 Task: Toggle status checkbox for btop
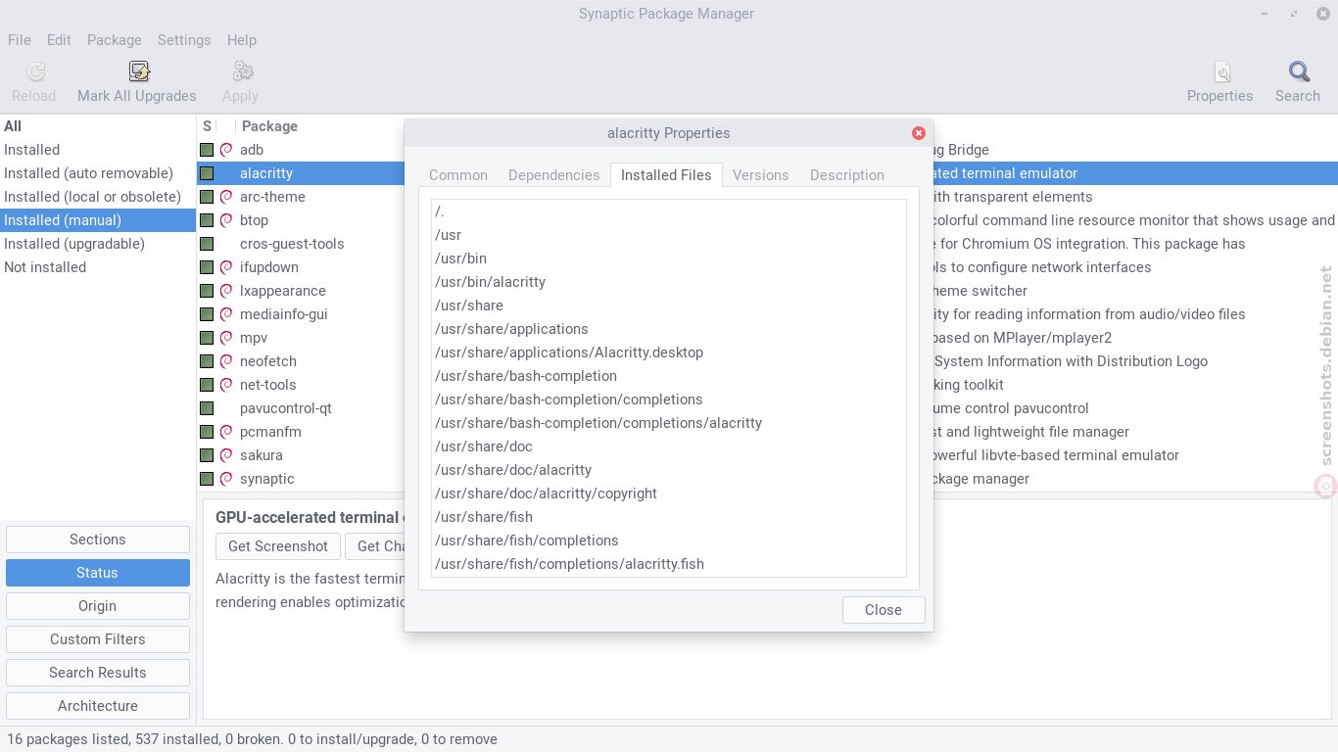207,220
